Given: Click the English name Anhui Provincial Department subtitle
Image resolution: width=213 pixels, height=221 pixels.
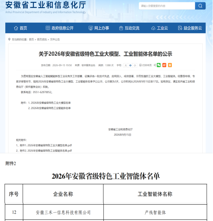Looking at the screenshot, I should [45, 12].
